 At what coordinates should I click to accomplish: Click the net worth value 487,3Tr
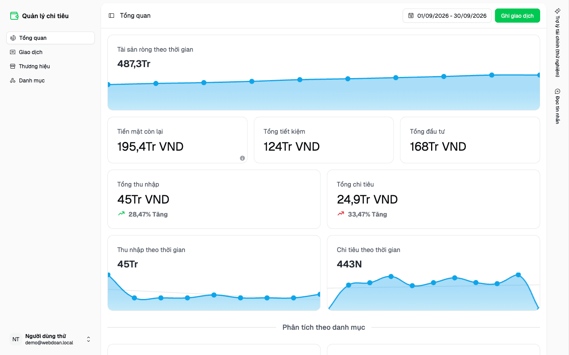click(134, 64)
